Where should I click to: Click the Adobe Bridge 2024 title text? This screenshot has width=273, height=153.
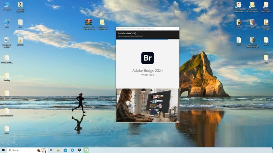(x=147, y=70)
